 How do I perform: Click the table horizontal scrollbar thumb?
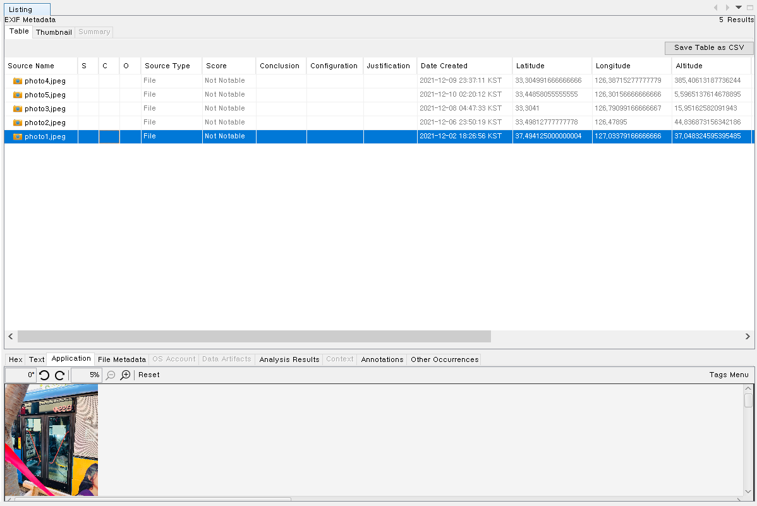(x=255, y=337)
